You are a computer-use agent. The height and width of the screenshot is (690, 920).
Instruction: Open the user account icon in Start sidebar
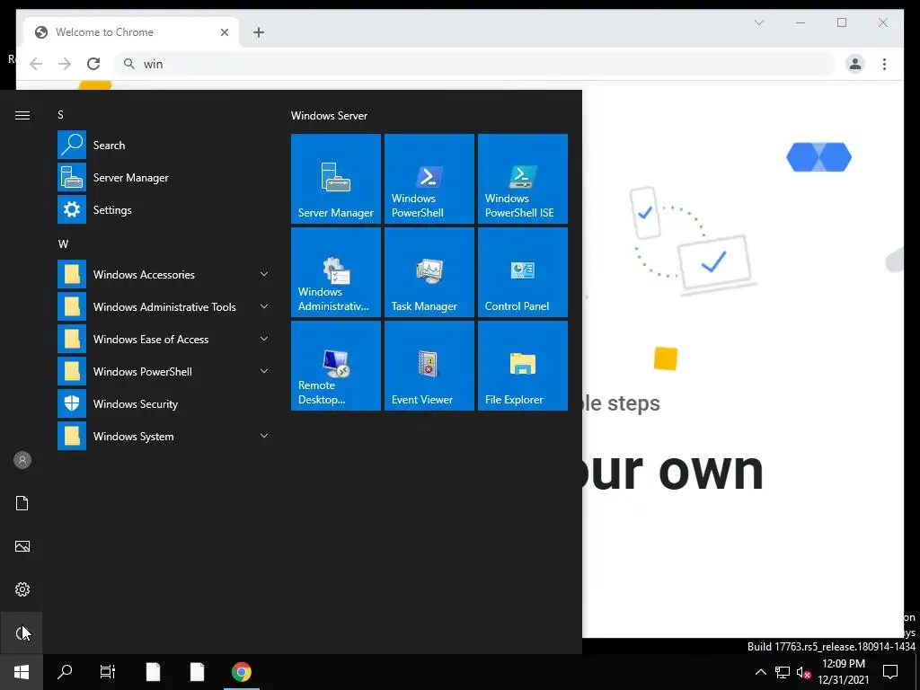[x=22, y=460]
